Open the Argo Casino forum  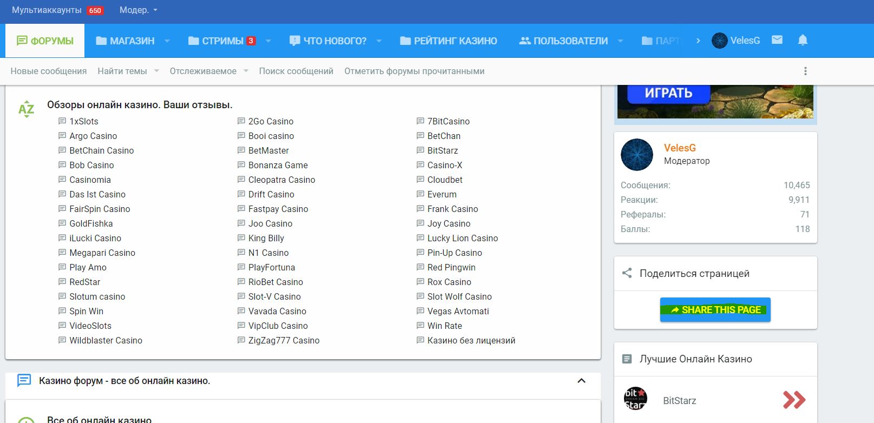click(x=93, y=136)
